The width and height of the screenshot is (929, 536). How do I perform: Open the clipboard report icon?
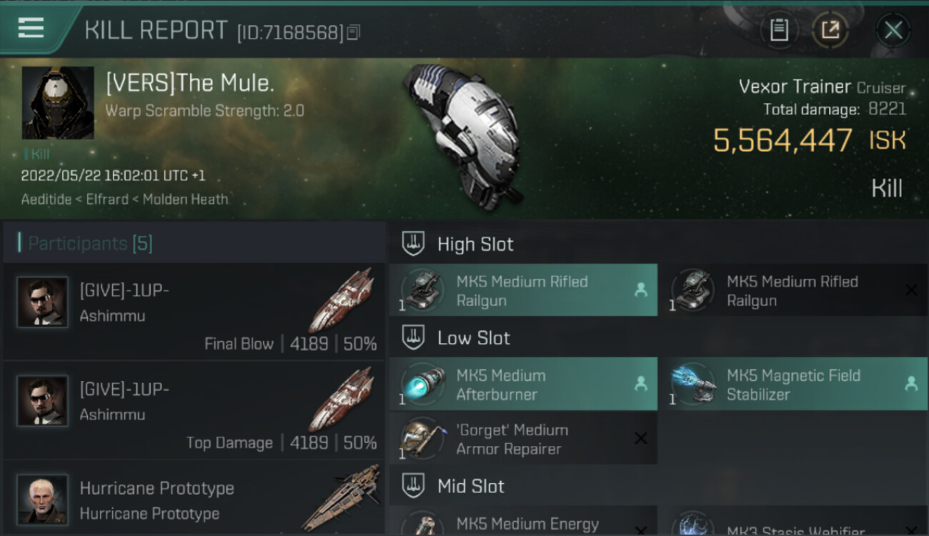pos(779,30)
